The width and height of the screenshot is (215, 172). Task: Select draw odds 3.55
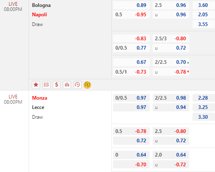[204, 24]
